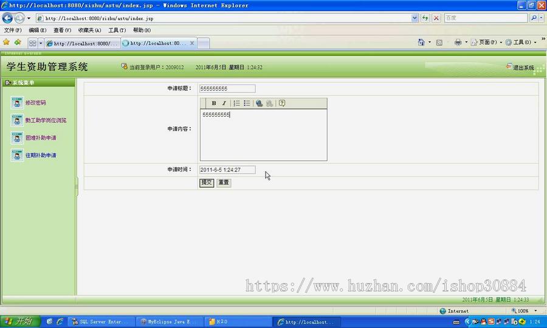Open the recent pages dropdown beside Forward
The image size is (547, 328).
tap(29, 18)
